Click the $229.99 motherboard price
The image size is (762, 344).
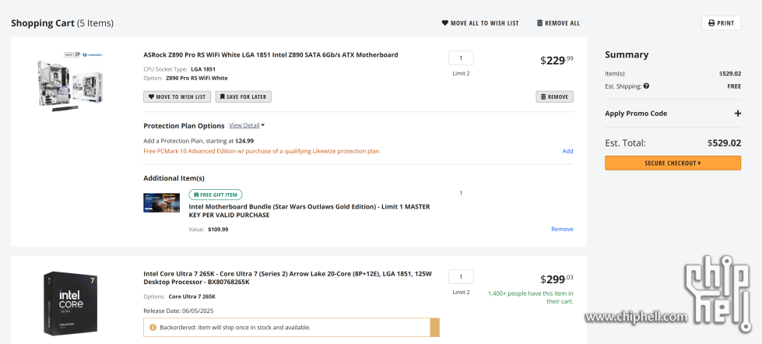557,60
